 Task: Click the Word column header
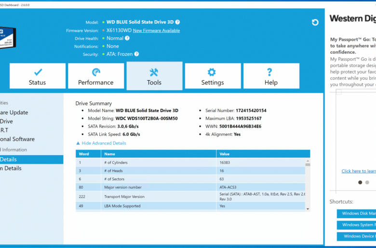(x=88, y=154)
